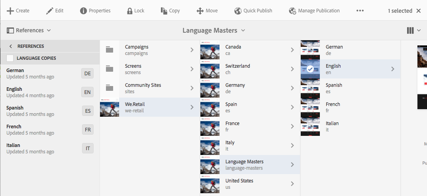The width and height of the screenshot is (427, 196).
Task: Click the Quick Publish globe icon
Action: (x=238, y=11)
